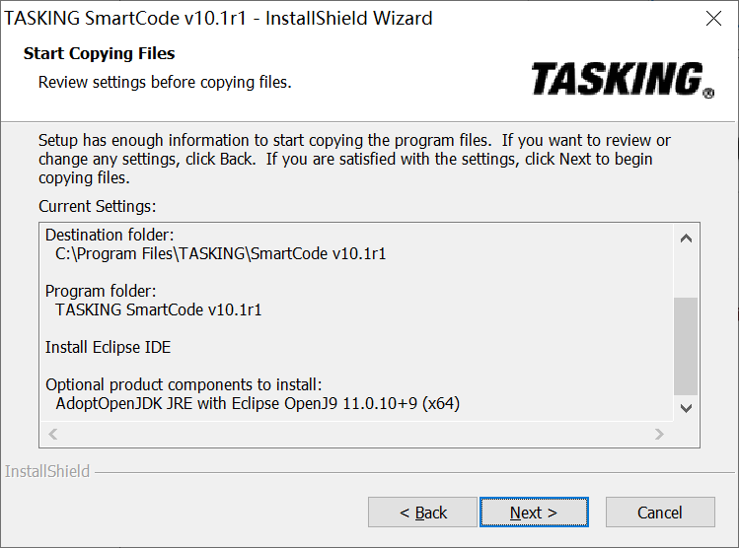Select the Program folder name line
739x548 pixels.
click(158, 309)
